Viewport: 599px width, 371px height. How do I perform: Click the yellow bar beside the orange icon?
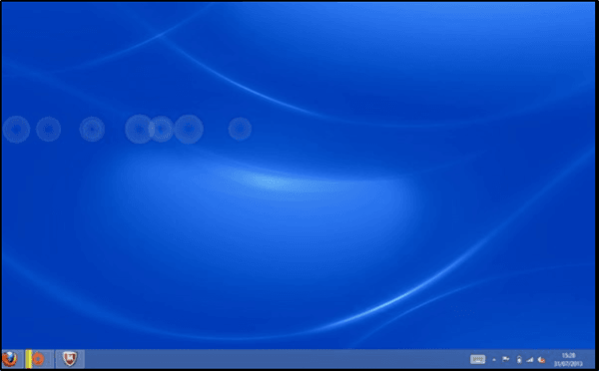coord(28,359)
